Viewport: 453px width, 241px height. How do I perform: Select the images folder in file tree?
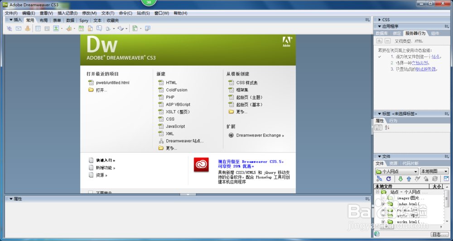click(410, 198)
